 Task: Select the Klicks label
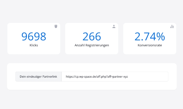pyautogui.click(x=34, y=45)
